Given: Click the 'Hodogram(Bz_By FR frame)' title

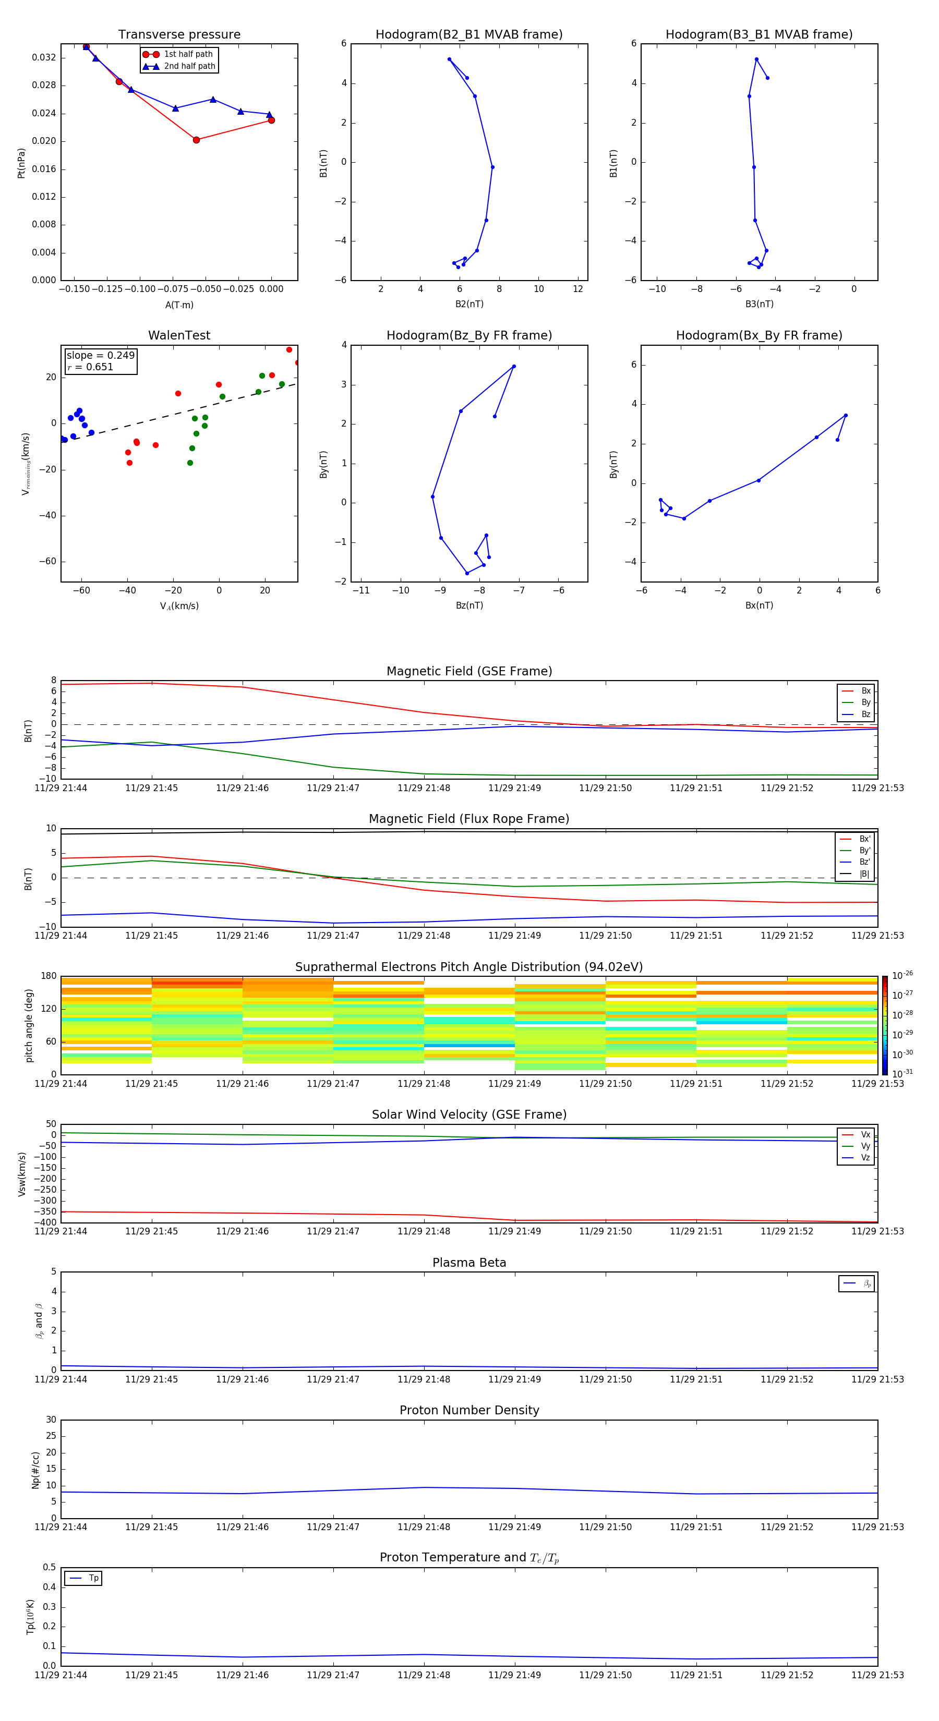Looking at the screenshot, I should [x=469, y=335].
